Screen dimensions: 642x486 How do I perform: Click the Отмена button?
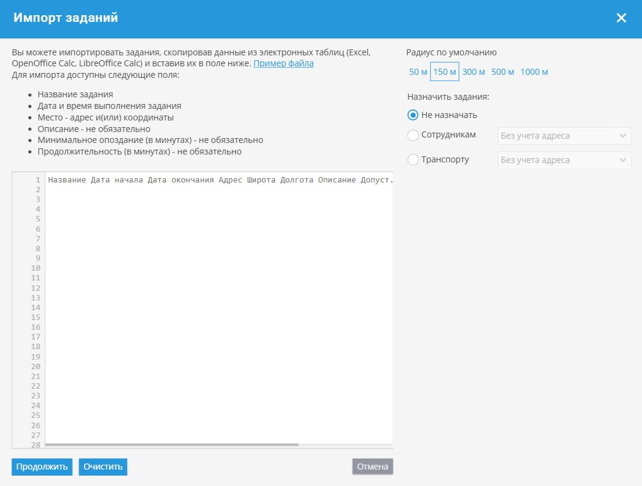[x=372, y=467]
